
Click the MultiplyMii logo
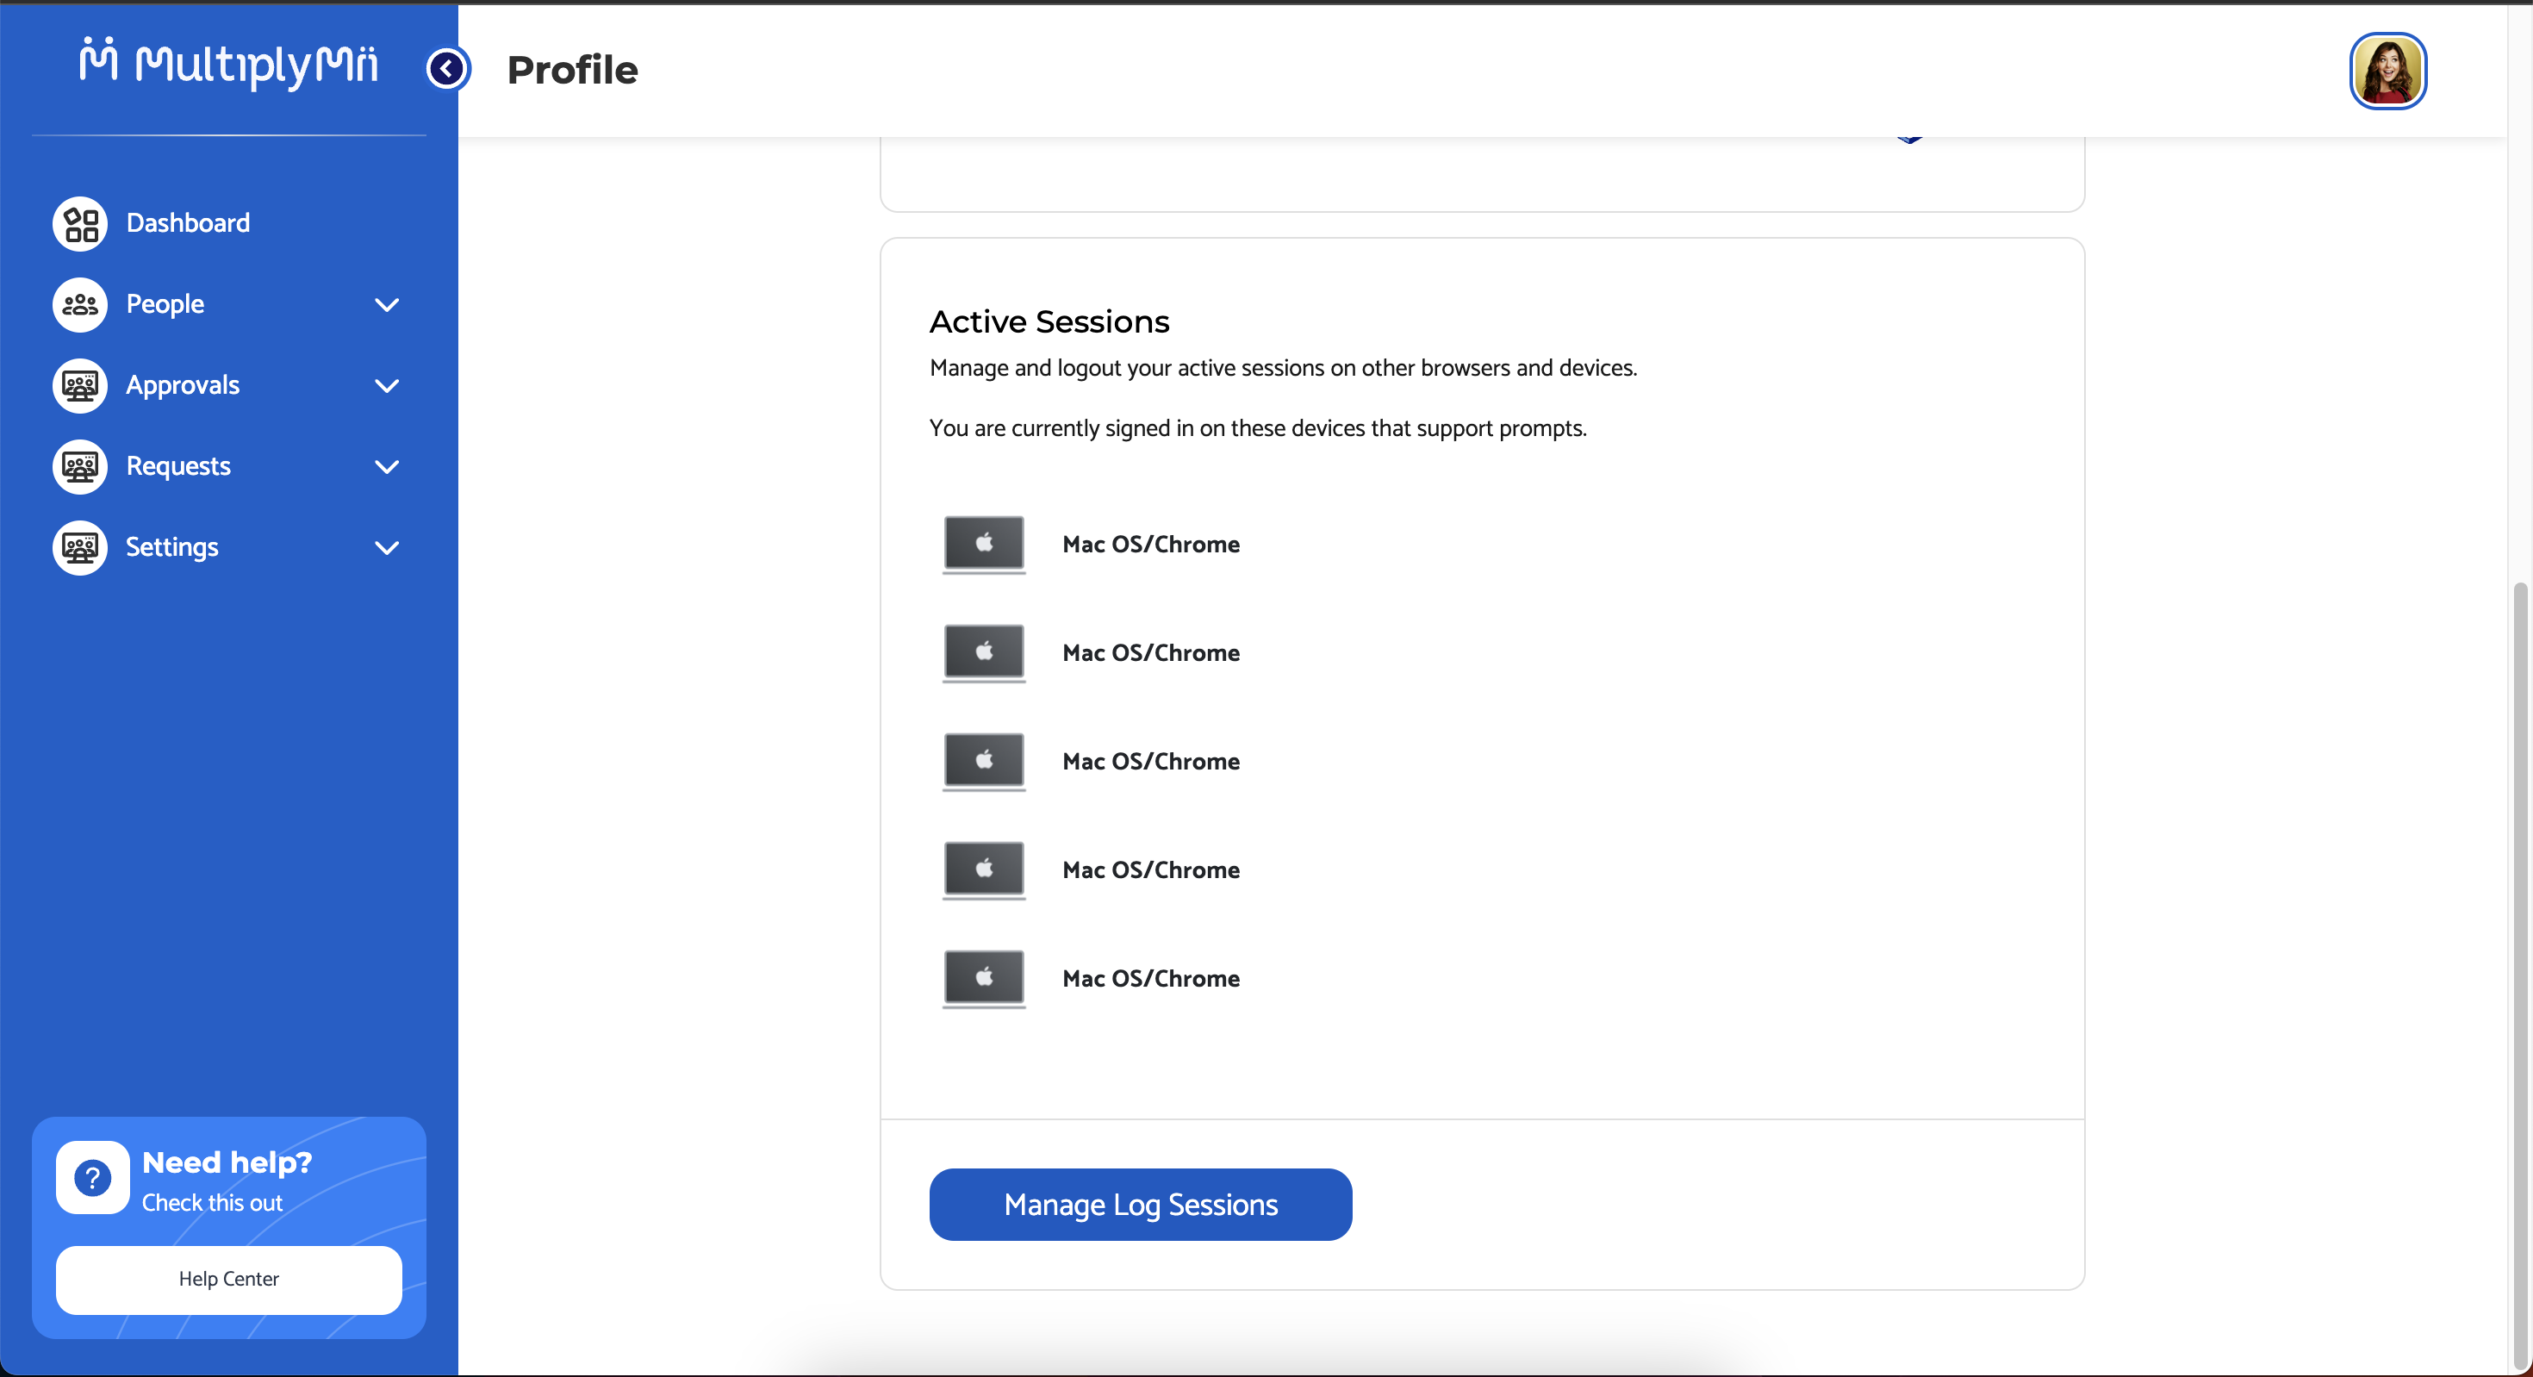point(228,63)
